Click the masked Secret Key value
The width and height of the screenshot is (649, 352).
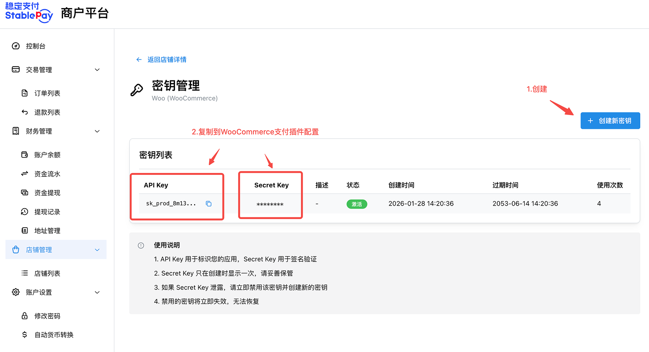click(x=270, y=204)
